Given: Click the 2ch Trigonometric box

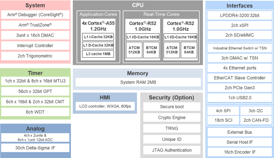Looking at the screenshot, I should pos(35,56).
